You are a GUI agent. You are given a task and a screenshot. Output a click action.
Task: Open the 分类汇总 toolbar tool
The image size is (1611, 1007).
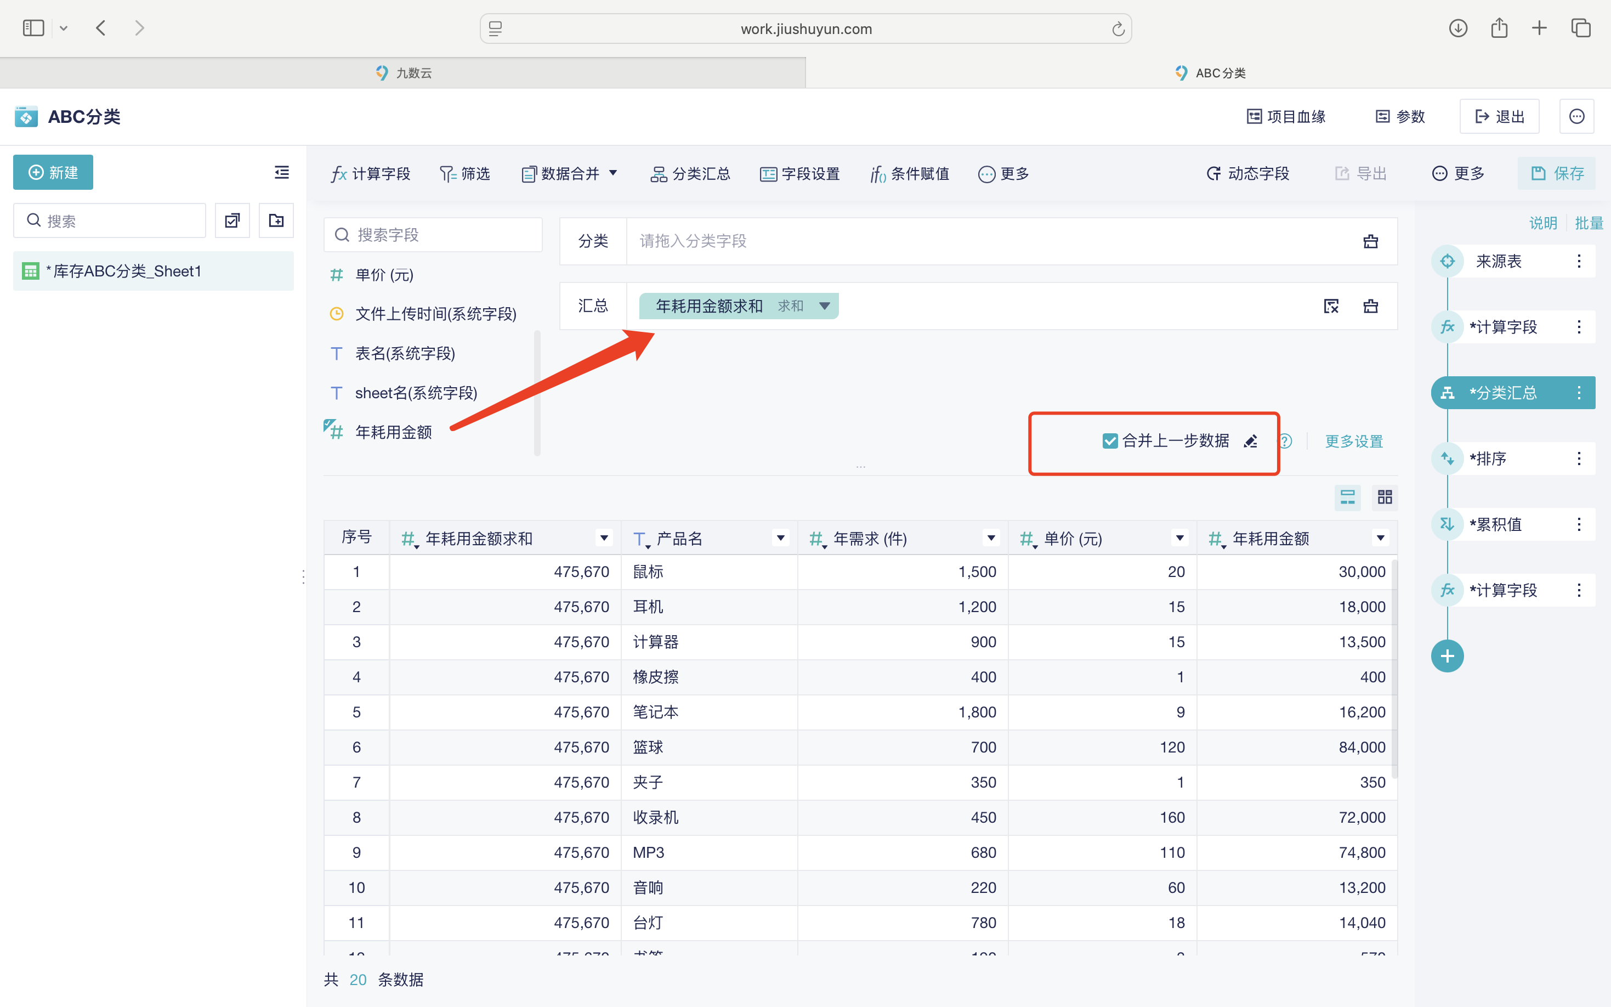(x=690, y=174)
